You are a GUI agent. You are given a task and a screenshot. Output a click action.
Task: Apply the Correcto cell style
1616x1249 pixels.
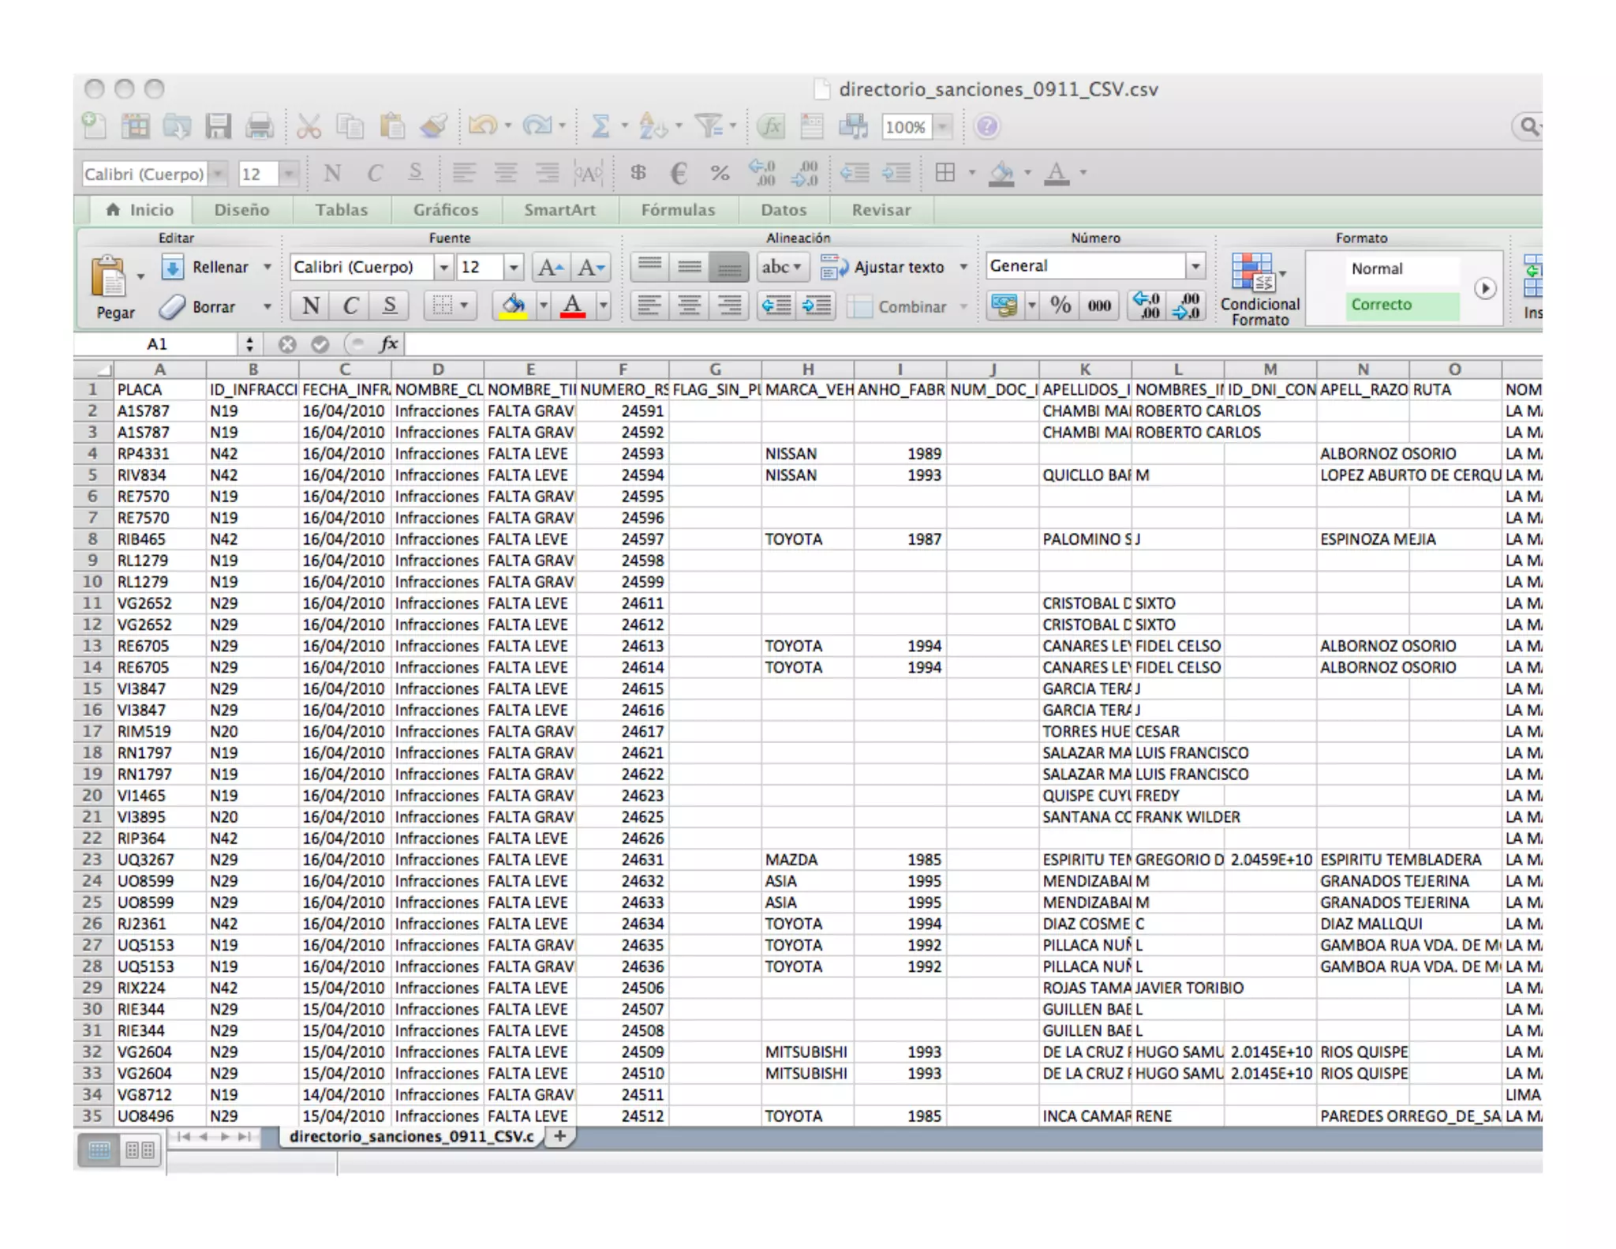[1401, 305]
